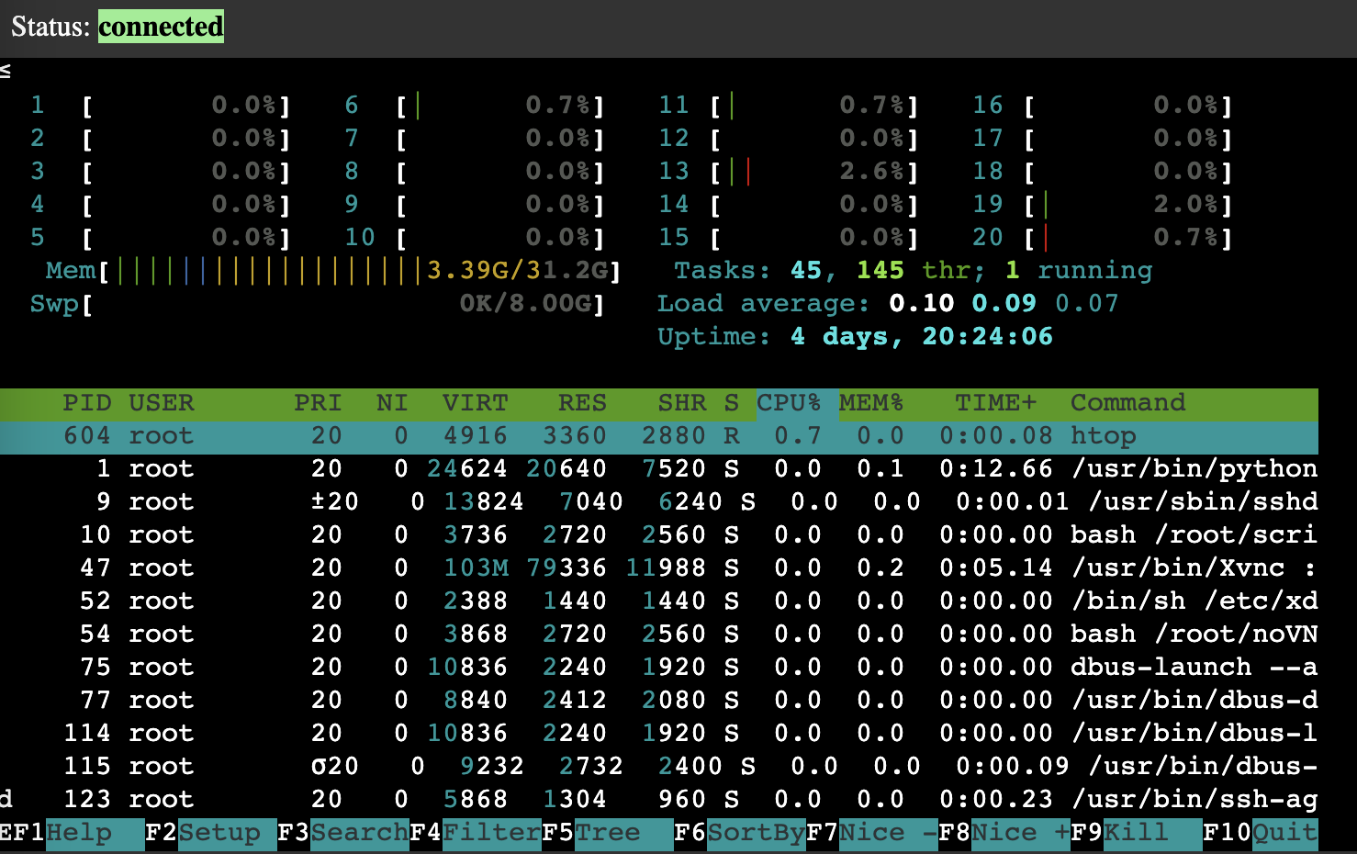Image resolution: width=1357 pixels, height=854 pixels.
Task: Sort by the PID column header
Action: coord(86,403)
